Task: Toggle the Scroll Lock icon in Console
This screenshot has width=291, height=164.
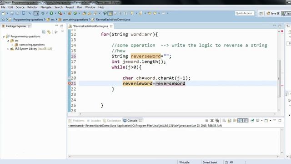Action: pyautogui.click(x=229, y=121)
